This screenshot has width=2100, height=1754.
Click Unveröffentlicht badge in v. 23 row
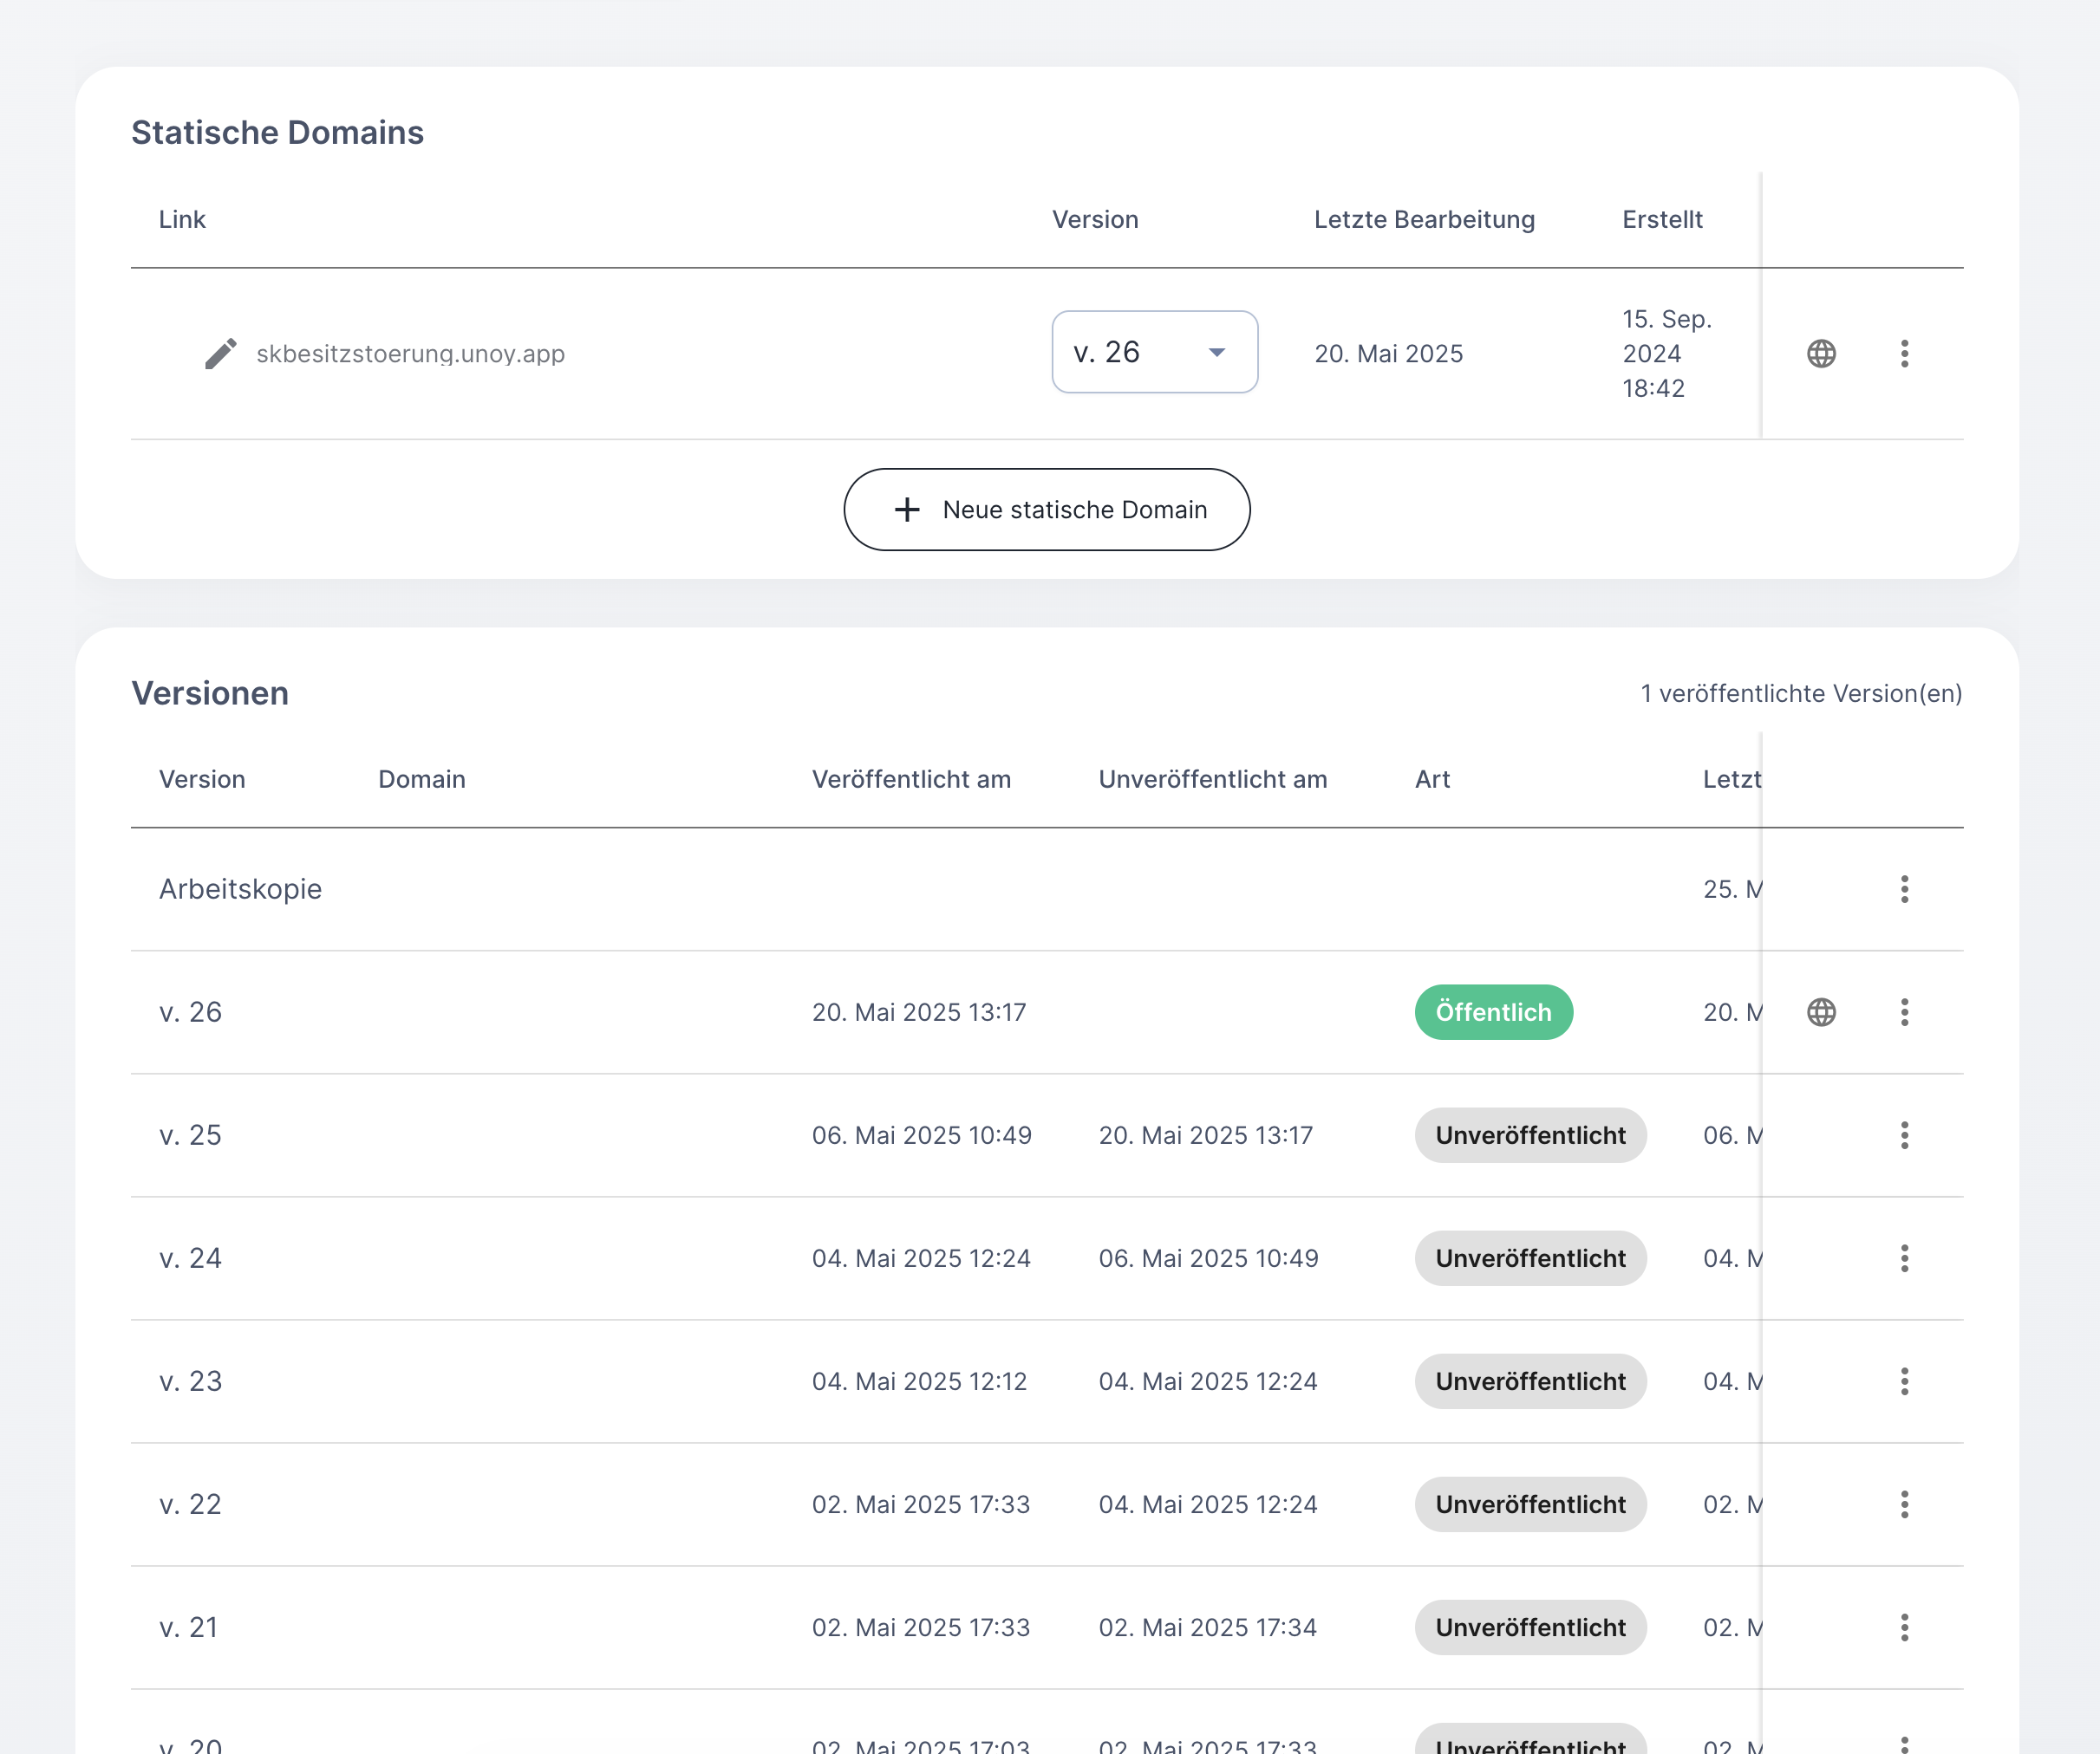(x=1530, y=1381)
